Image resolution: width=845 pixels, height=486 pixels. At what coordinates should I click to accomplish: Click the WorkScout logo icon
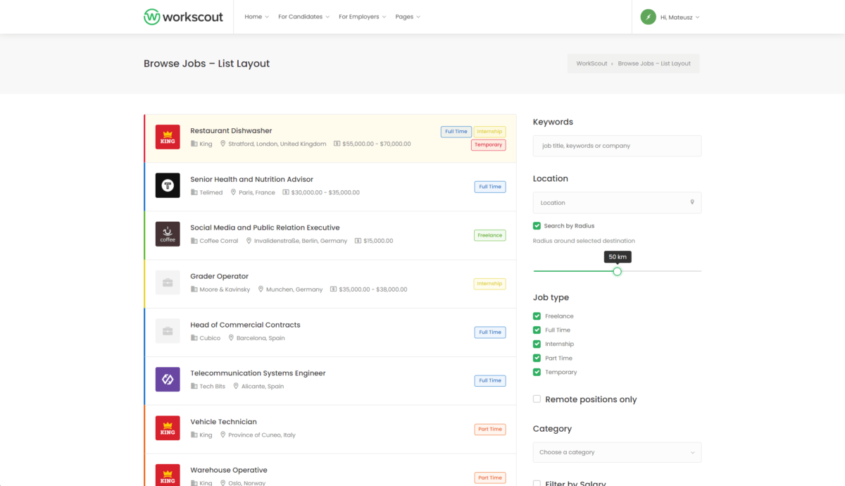click(x=151, y=17)
